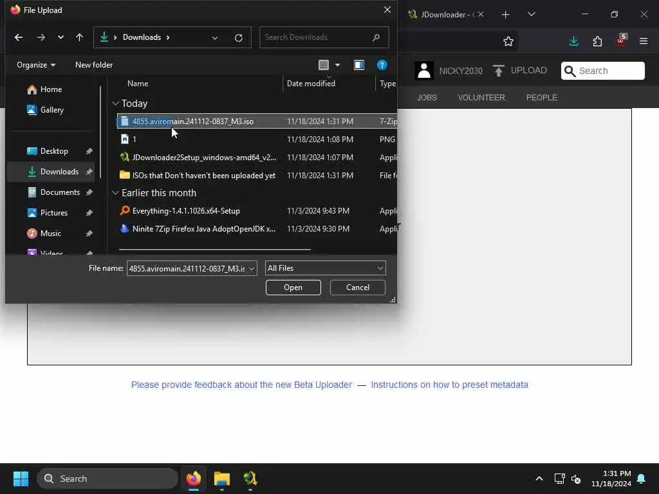Screen dimensions: 659x494
Task: Open Instructions on how to preset metadata
Action: 449,385
